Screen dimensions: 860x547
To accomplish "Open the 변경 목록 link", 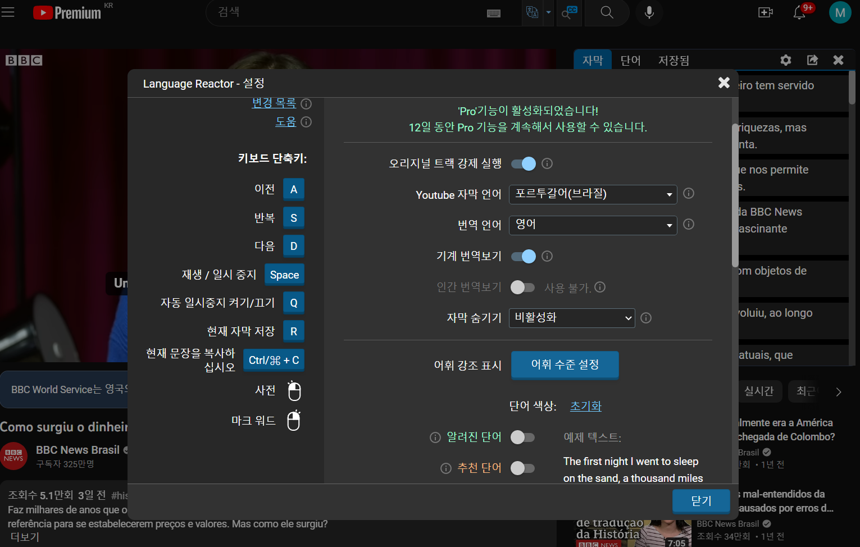I will tap(274, 103).
